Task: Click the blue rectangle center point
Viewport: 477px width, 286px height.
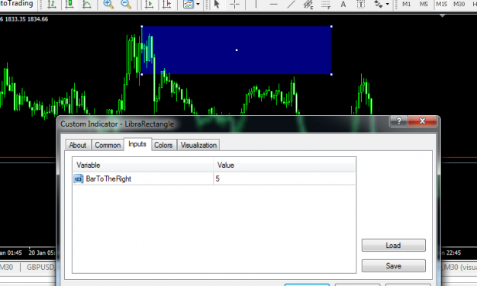Action: tap(237, 50)
